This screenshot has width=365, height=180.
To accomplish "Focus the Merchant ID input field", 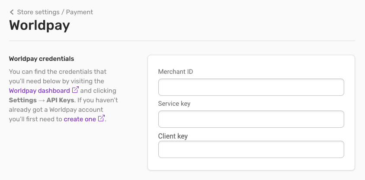I will [251, 87].
